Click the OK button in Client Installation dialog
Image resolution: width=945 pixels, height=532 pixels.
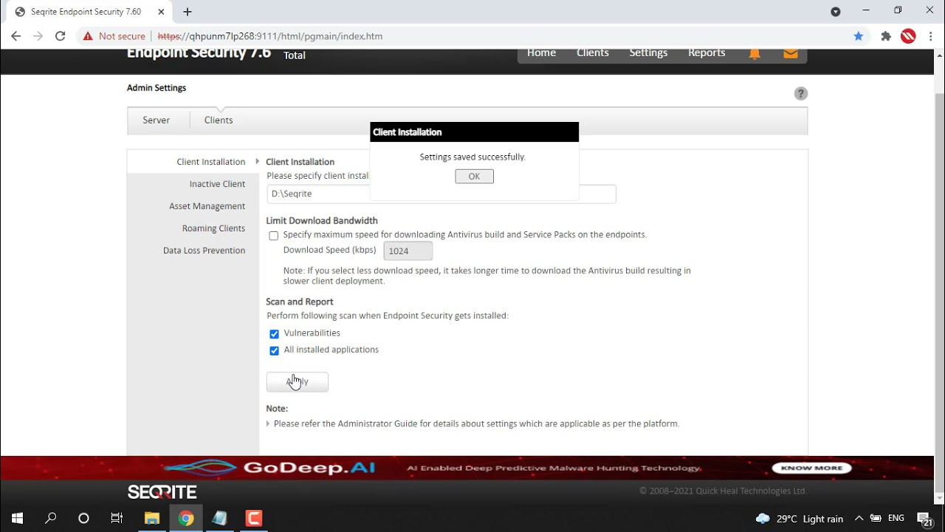coord(474,176)
